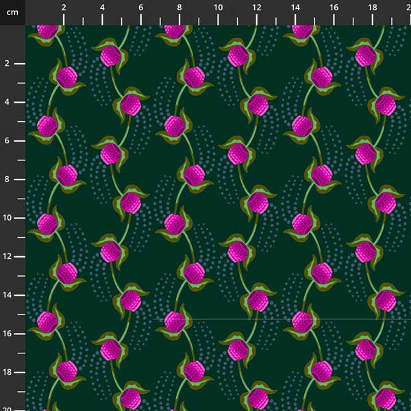
Task: Click the 2 mark on the left ruler
Action: pyautogui.click(x=7, y=64)
